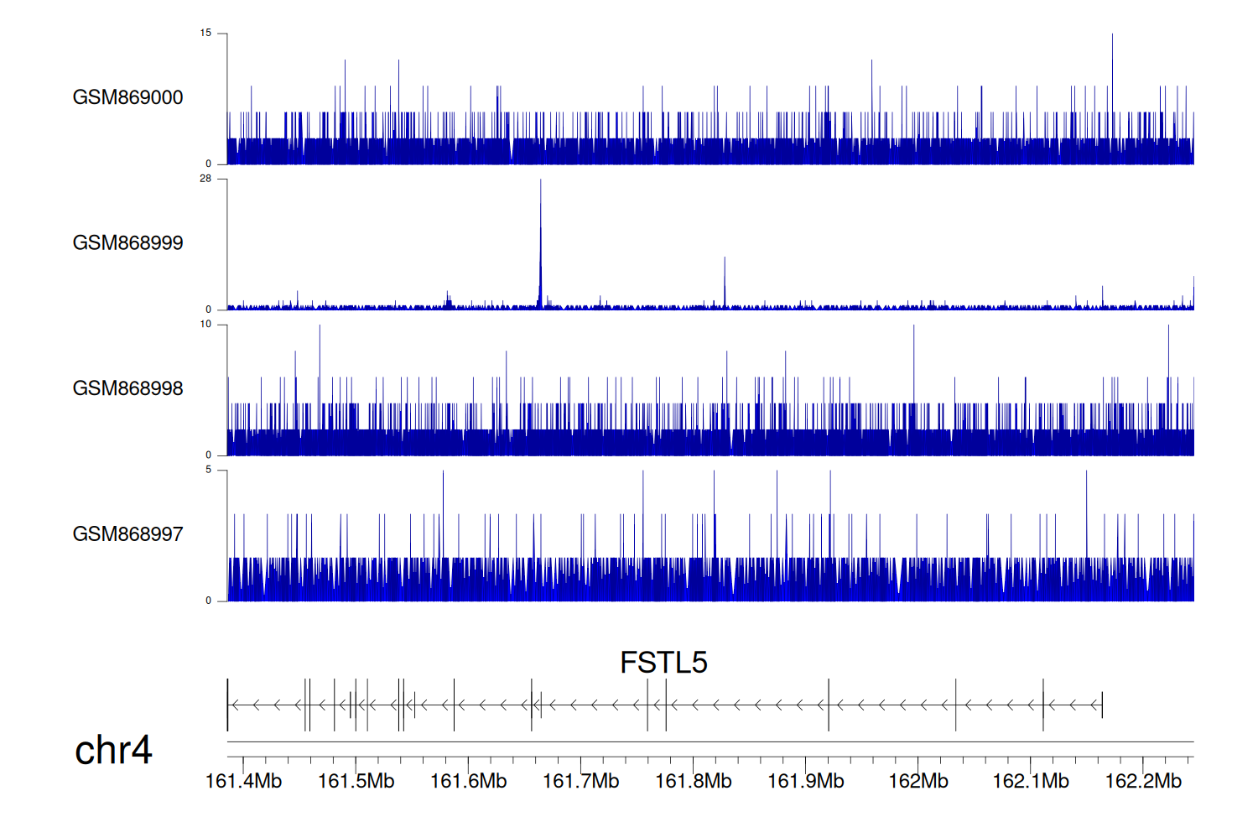Click the y-axis maximum 10 on GSM868998
This screenshot has height=822, width=1258.
pyautogui.click(x=205, y=325)
